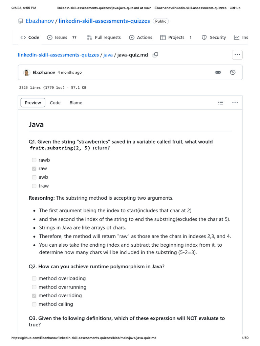Toggle the "method overriding" checkbox
Screen dimensions: 260x346
tap(34, 296)
